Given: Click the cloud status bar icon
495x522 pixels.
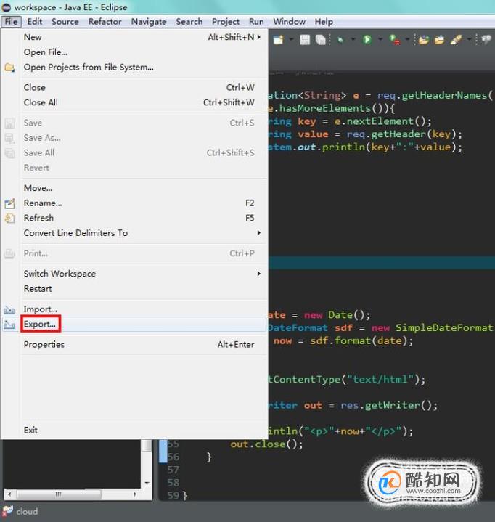Looking at the screenshot, I should (8, 511).
